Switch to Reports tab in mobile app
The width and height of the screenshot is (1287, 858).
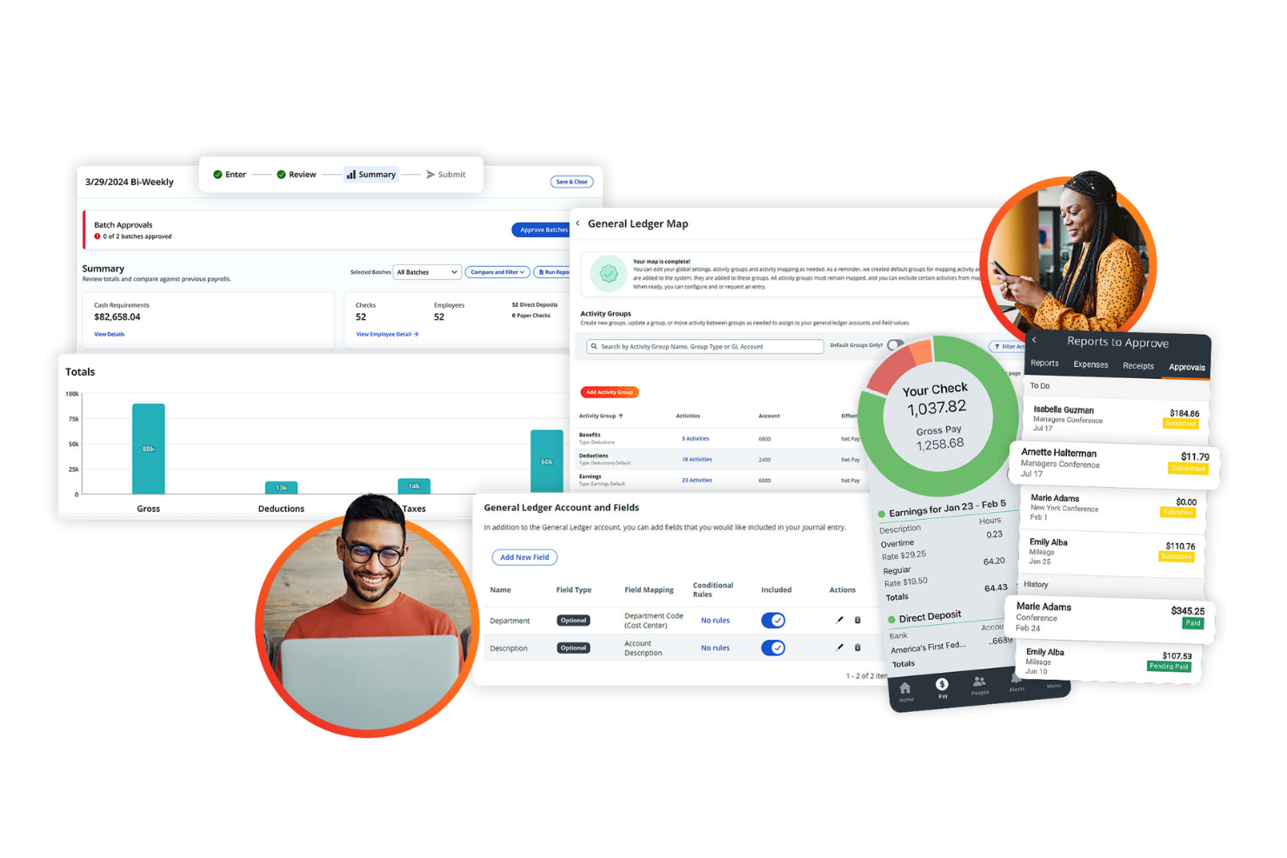pyautogui.click(x=1044, y=363)
